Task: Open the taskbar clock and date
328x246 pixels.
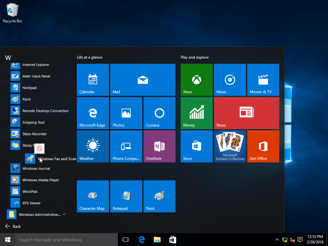Action: [x=315, y=240]
